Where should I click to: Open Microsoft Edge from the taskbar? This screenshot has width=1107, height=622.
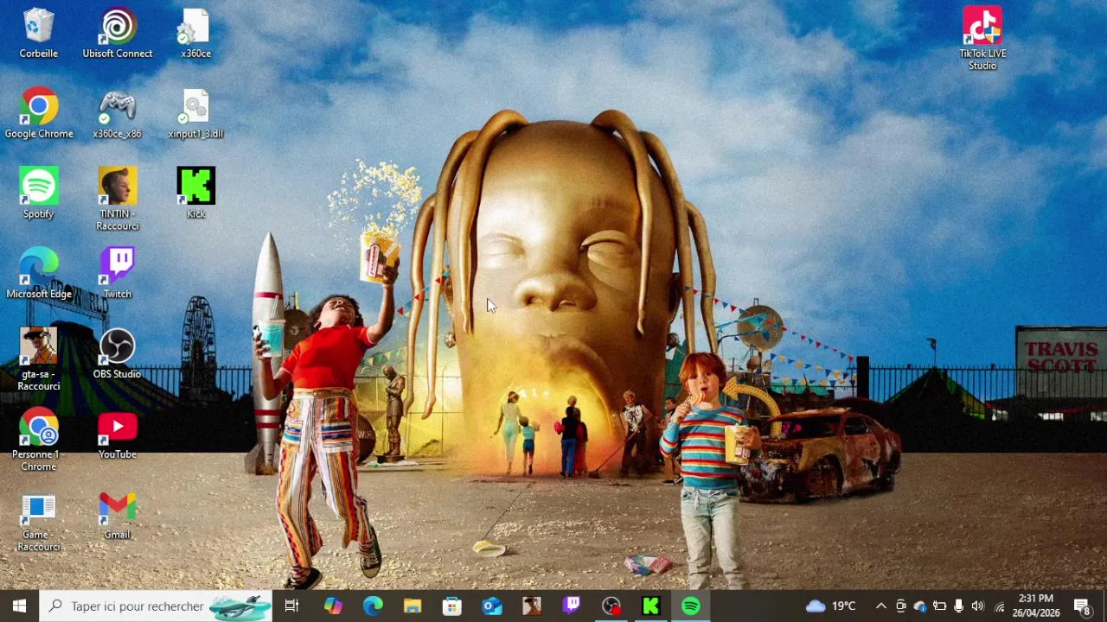point(373,606)
